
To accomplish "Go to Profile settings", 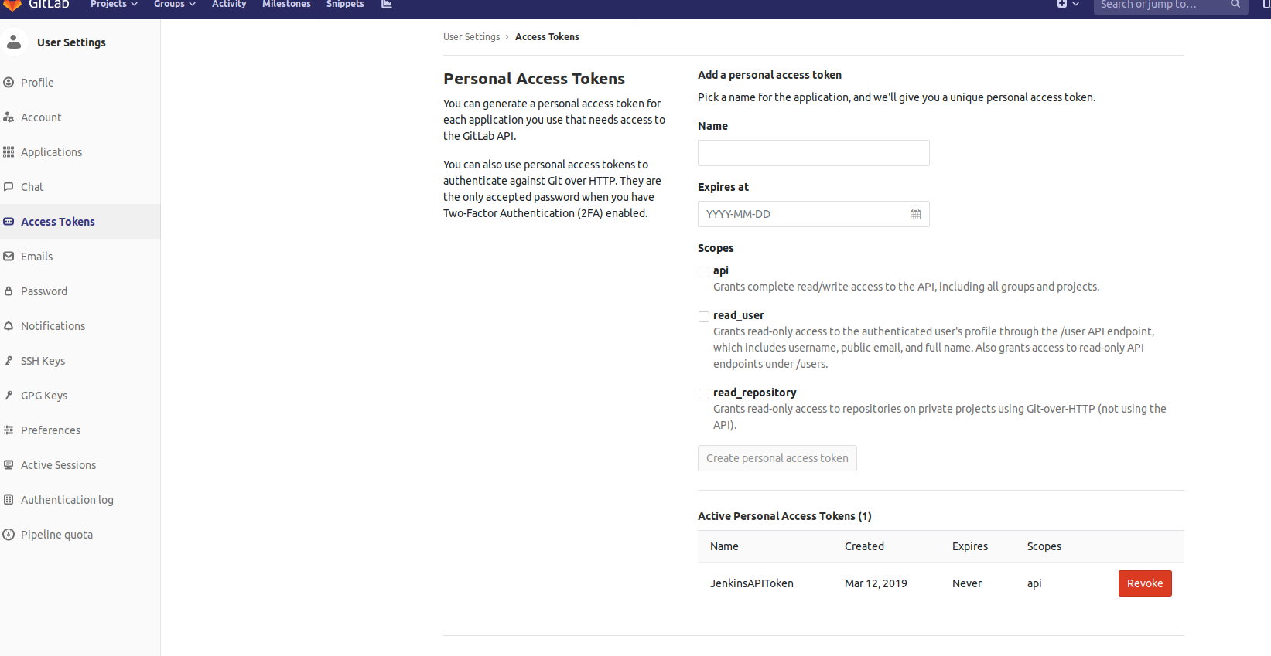I will pyautogui.click(x=37, y=83).
